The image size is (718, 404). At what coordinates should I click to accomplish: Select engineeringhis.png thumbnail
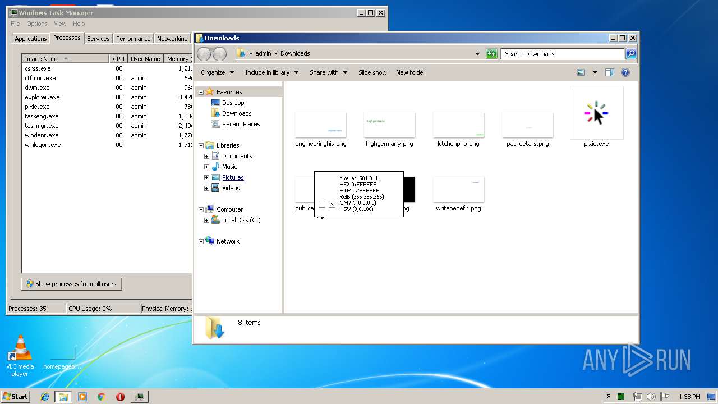[320, 125]
